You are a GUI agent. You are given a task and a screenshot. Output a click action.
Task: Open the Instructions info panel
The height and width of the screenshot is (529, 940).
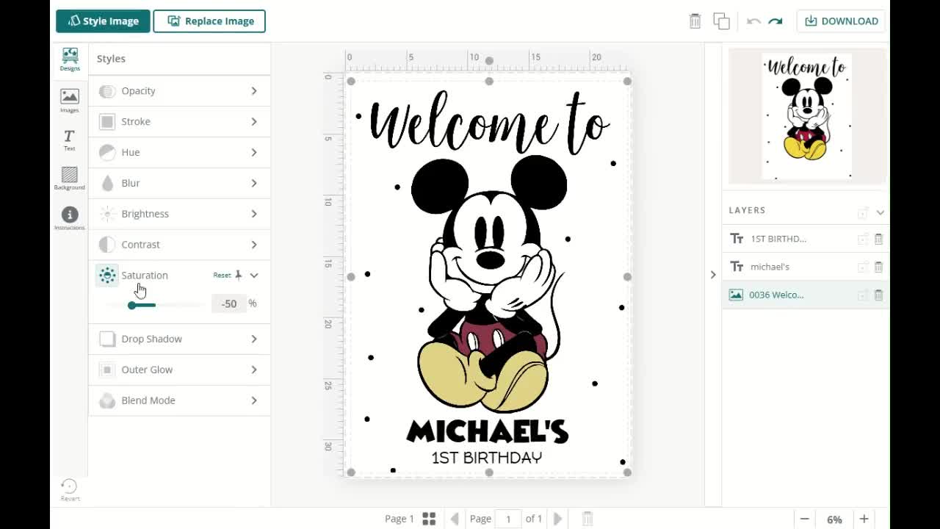click(70, 218)
